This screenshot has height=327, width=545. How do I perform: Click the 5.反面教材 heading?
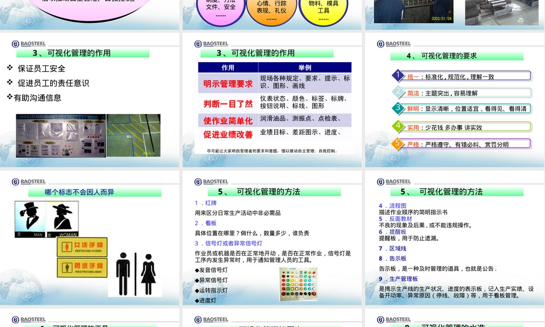[395, 219]
